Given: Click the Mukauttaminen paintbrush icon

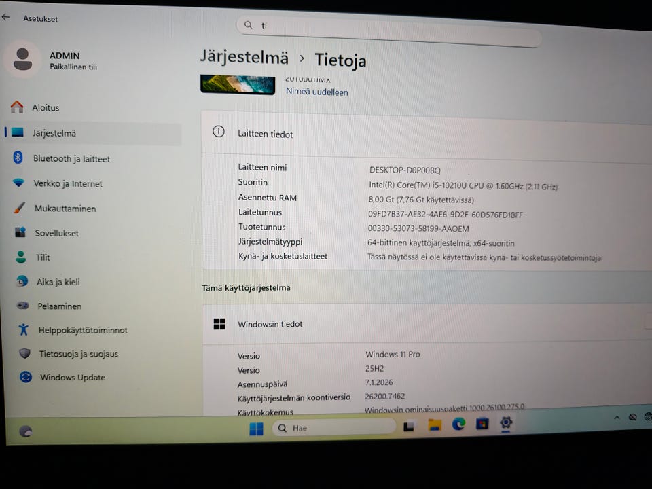Looking at the screenshot, I should point(19,207).
